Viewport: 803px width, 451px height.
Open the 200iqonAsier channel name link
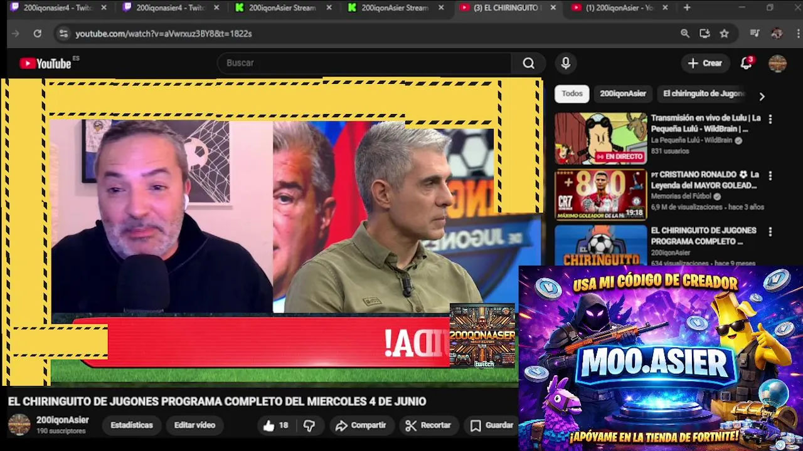point(62,420)
